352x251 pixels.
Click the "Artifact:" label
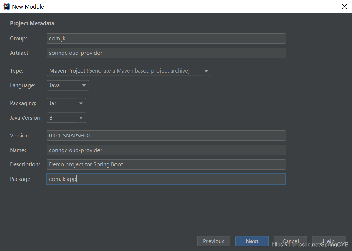pyautogui.click(x=20, y=53)
